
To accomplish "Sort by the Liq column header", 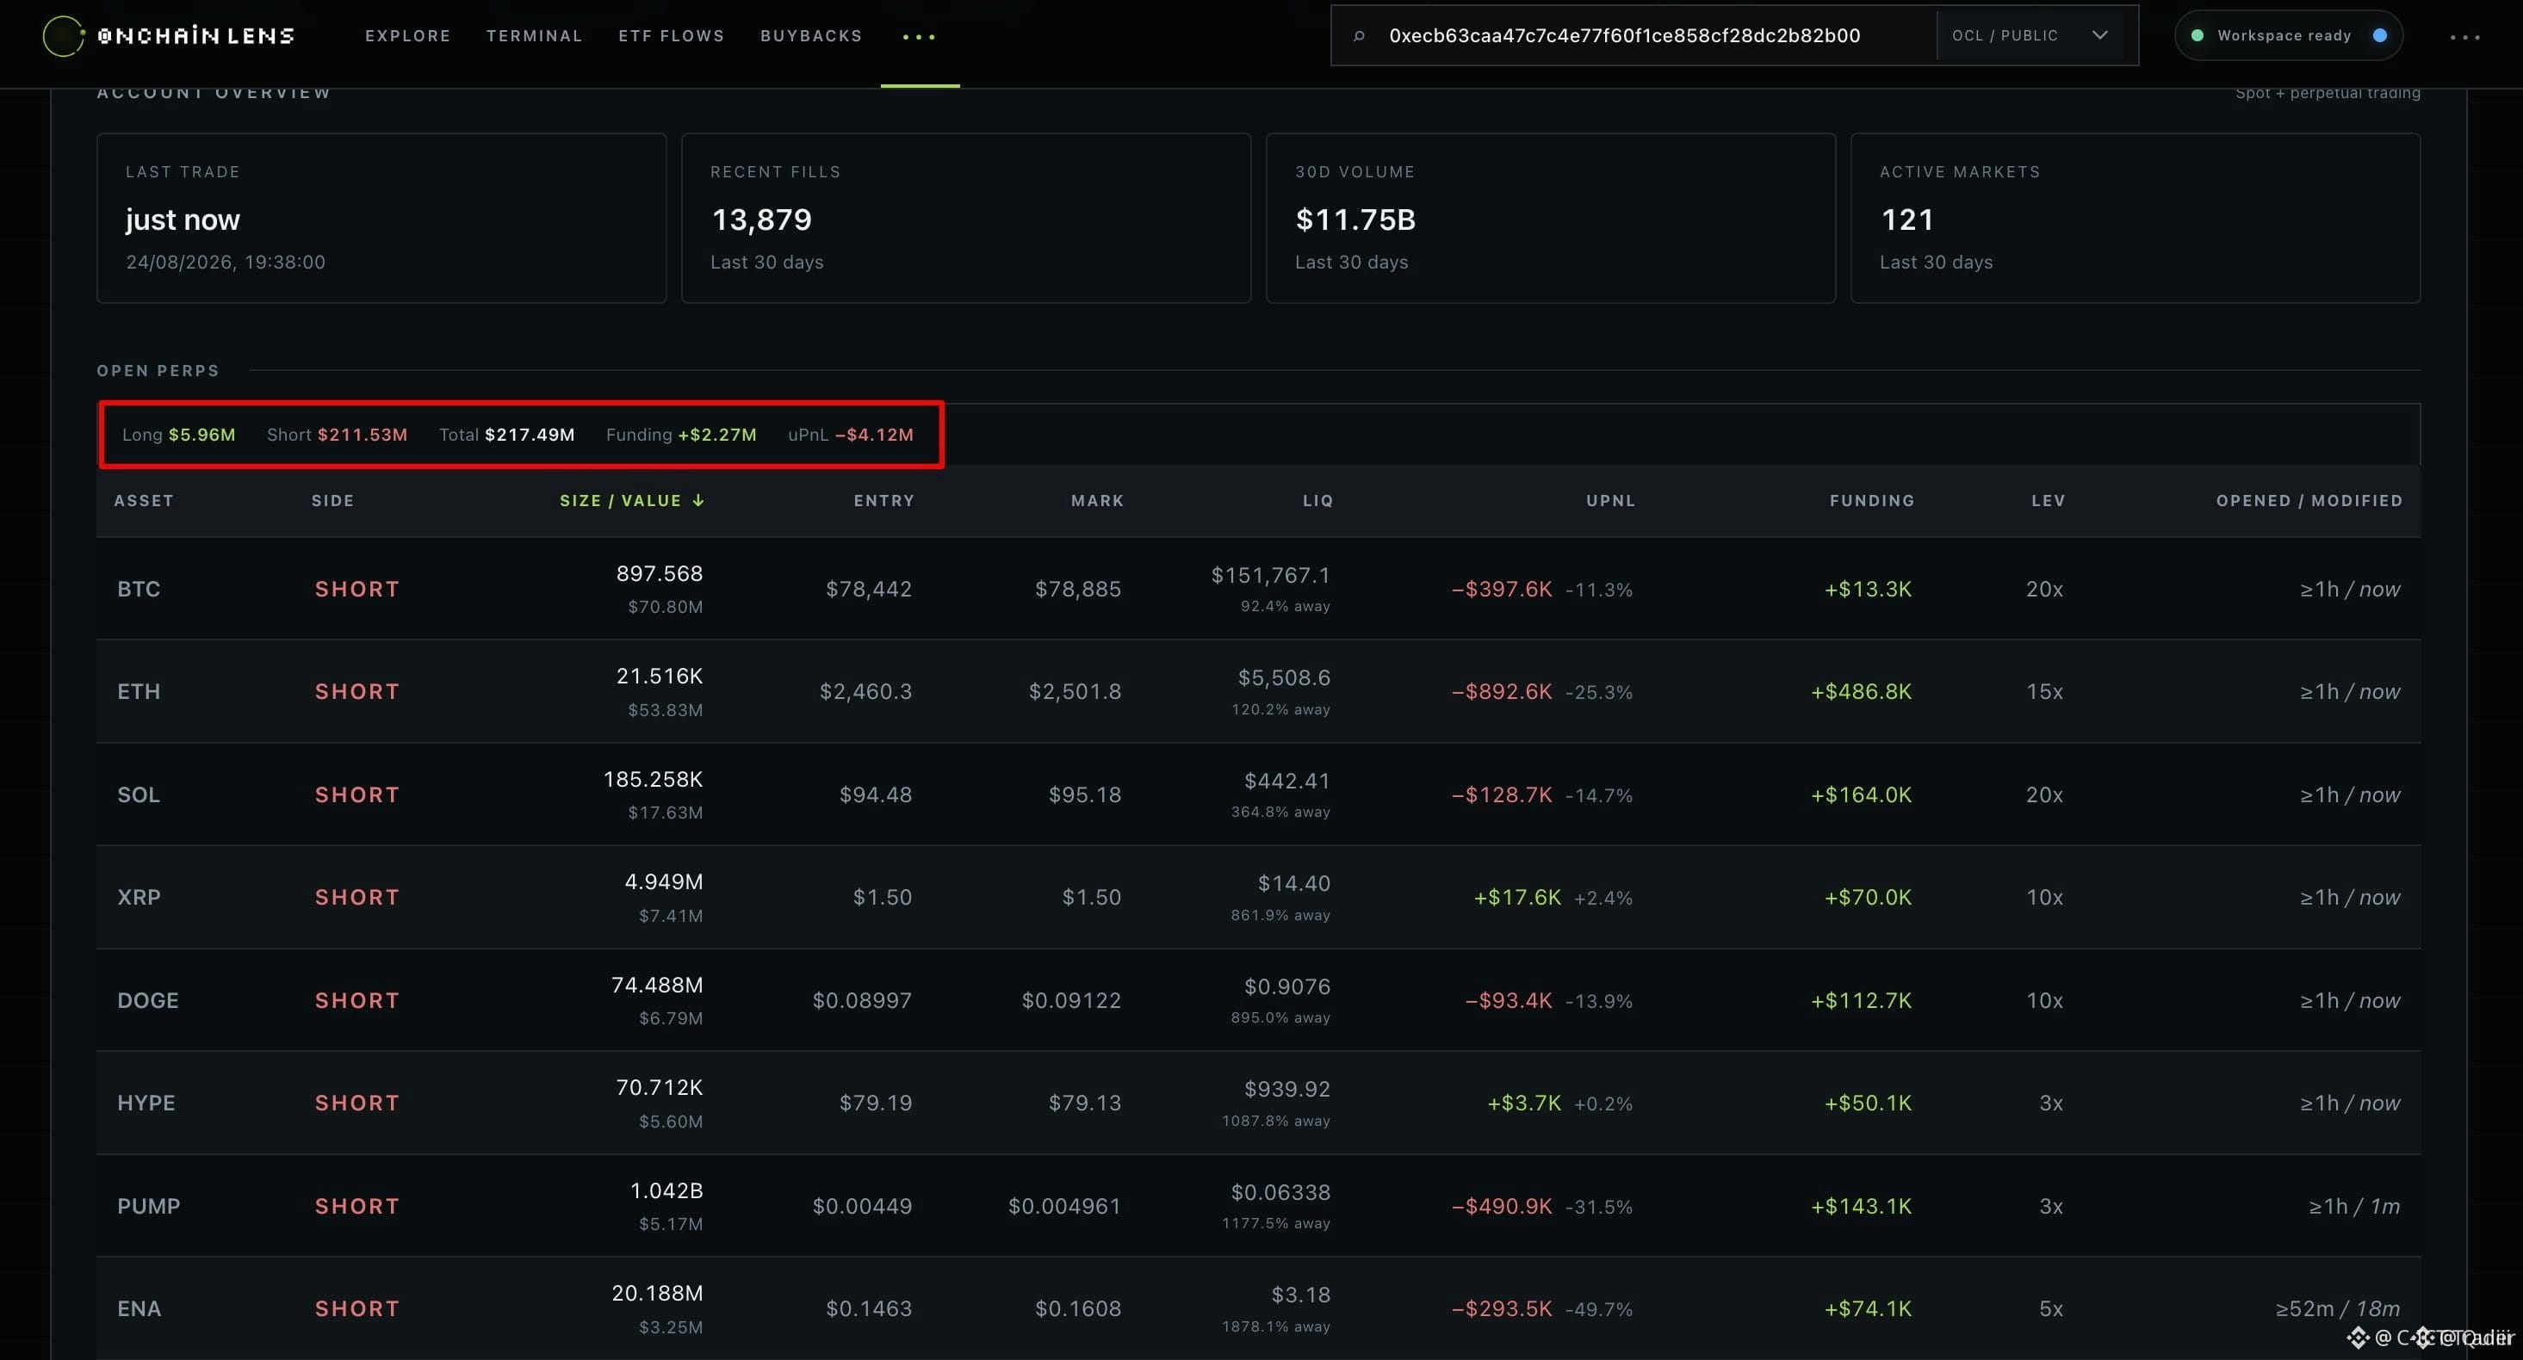I will [x=1317, y=500].
